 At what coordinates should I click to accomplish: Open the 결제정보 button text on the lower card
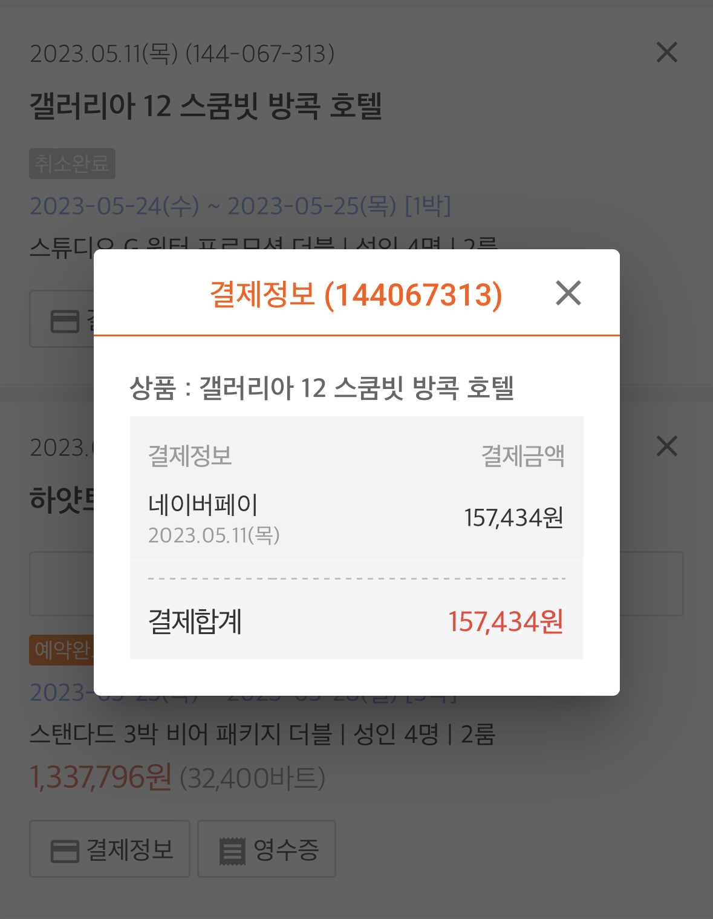(130, 849)
